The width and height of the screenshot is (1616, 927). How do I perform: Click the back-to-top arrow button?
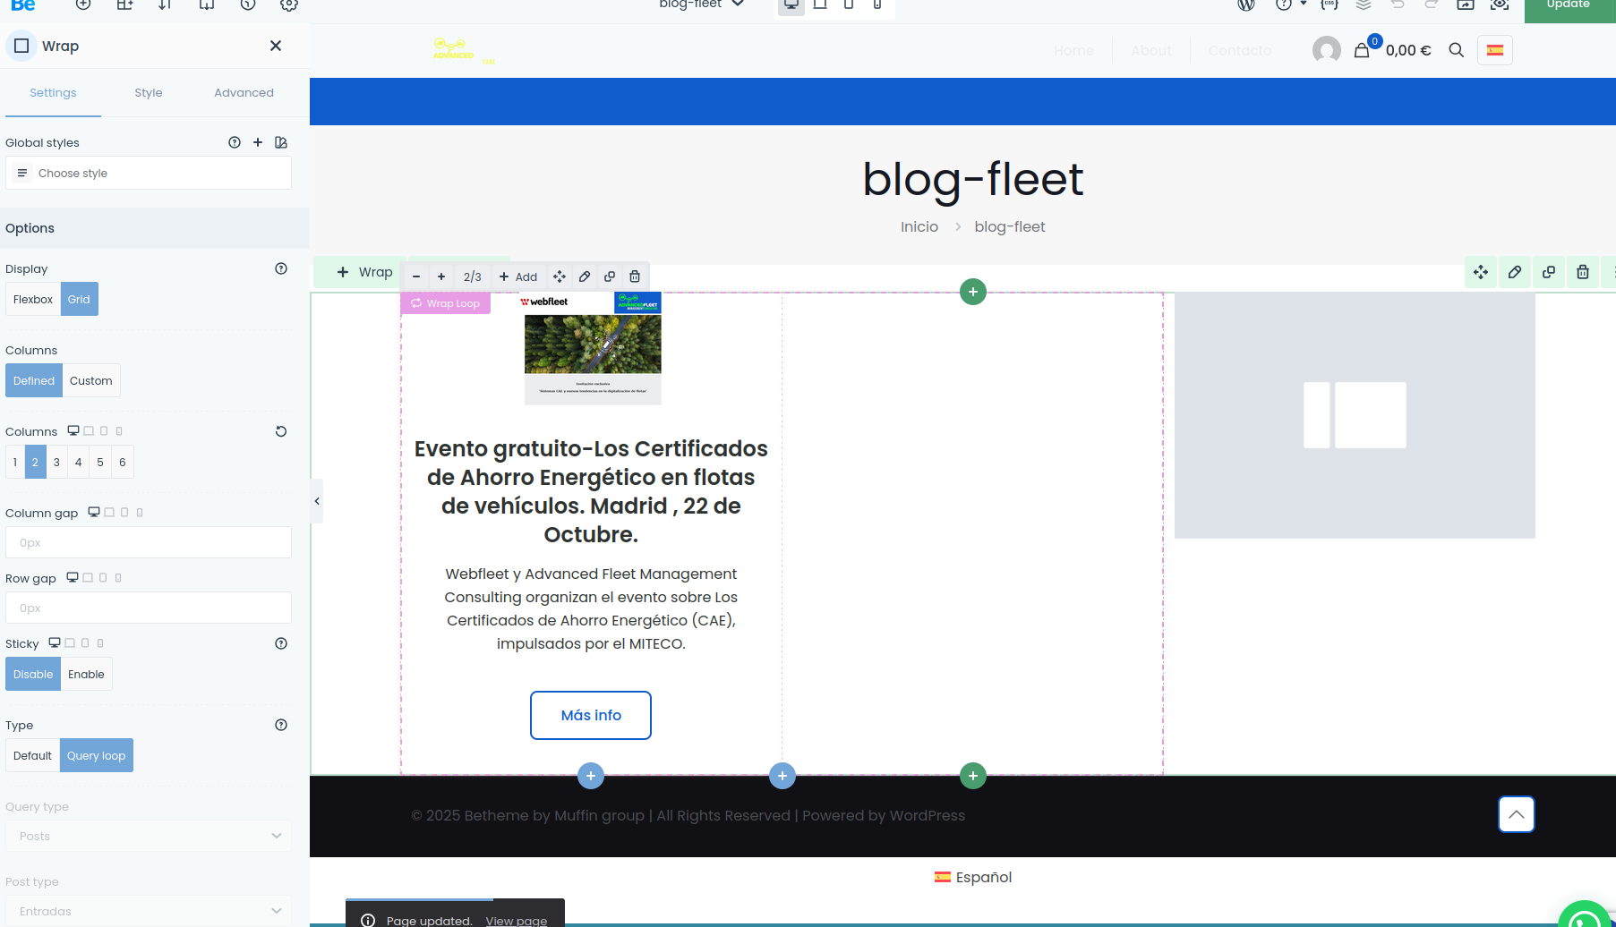1516,814
